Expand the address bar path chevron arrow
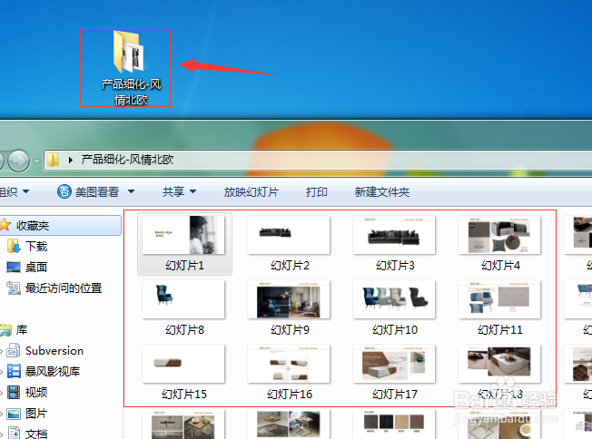 [71, 160]
